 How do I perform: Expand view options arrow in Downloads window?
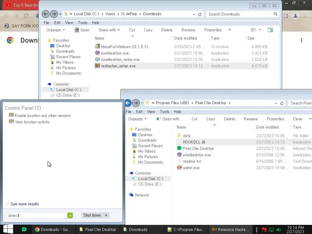click(260, 30)
